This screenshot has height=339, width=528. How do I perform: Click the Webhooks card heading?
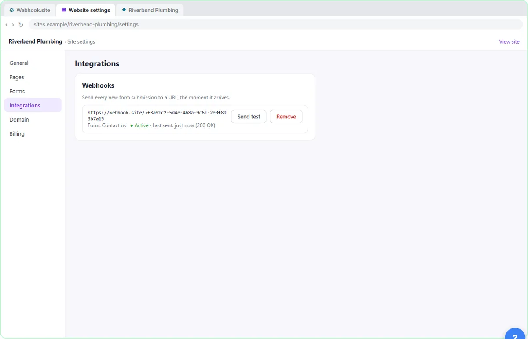(x=98, y=85)
